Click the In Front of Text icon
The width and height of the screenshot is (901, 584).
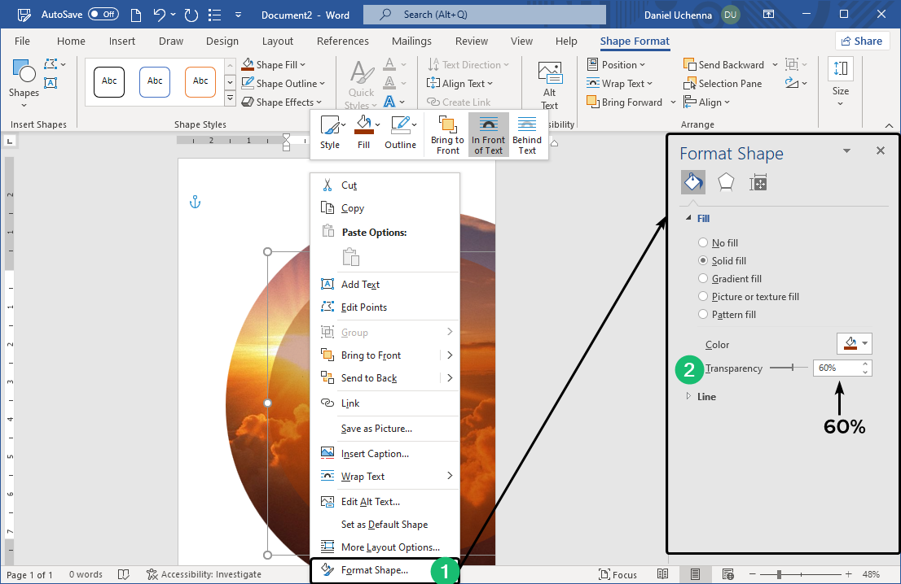coord(488,134)
